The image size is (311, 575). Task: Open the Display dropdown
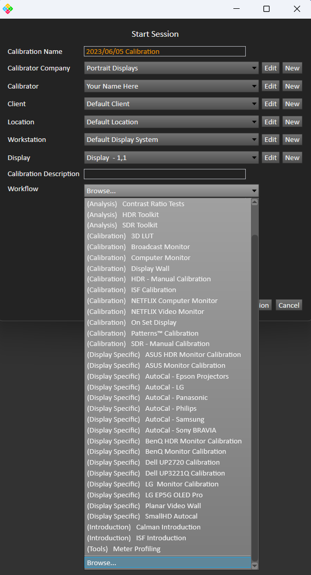(171, 157)
